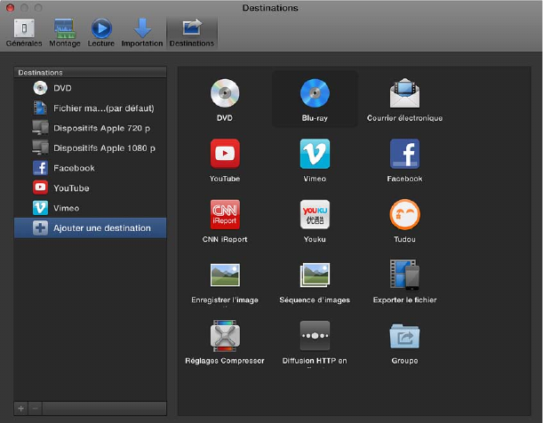Choose the Enregistrer l'image icon
The image size is (543, 423).
click(x=225, y=275)
